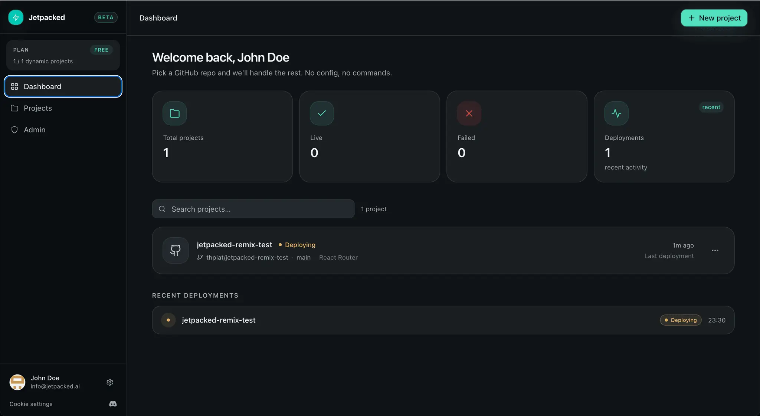Image resolution: width=760 pixels, height=416 pixels.
Task: Click the 23:30 deployment timestamp
Action: [x=717, y=320]
